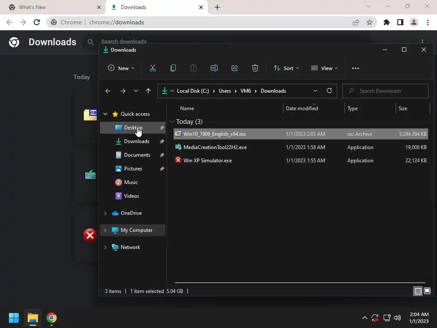Expand the OneDrive tree node

[105, 213]
